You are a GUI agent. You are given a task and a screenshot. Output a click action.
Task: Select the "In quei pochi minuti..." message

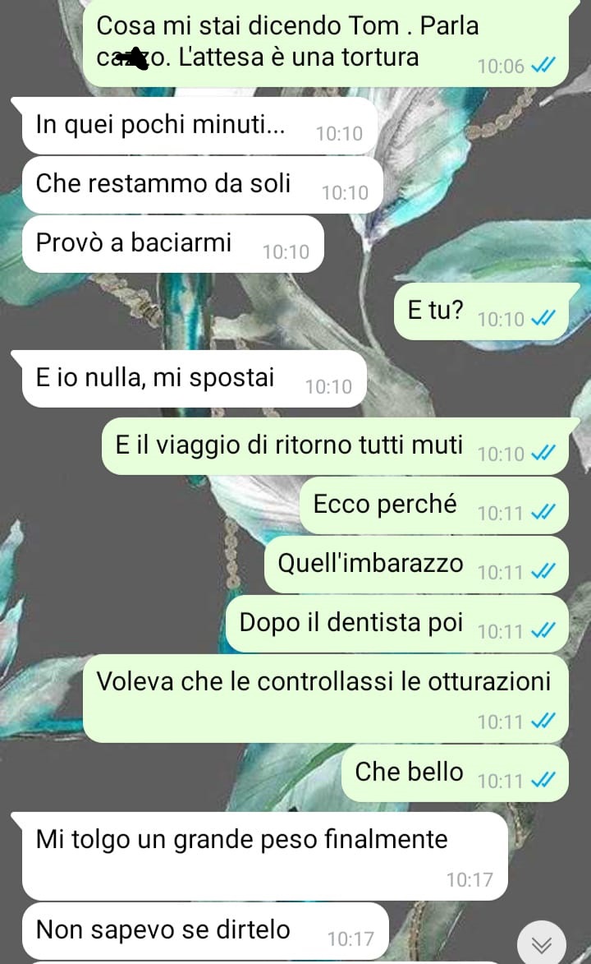[x=199, y=126]
